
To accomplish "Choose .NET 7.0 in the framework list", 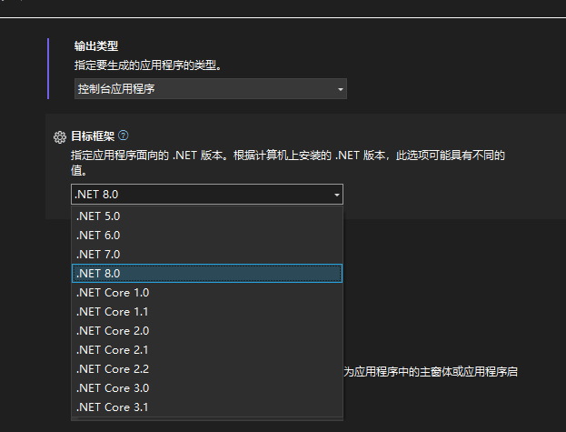I will 207,255.
